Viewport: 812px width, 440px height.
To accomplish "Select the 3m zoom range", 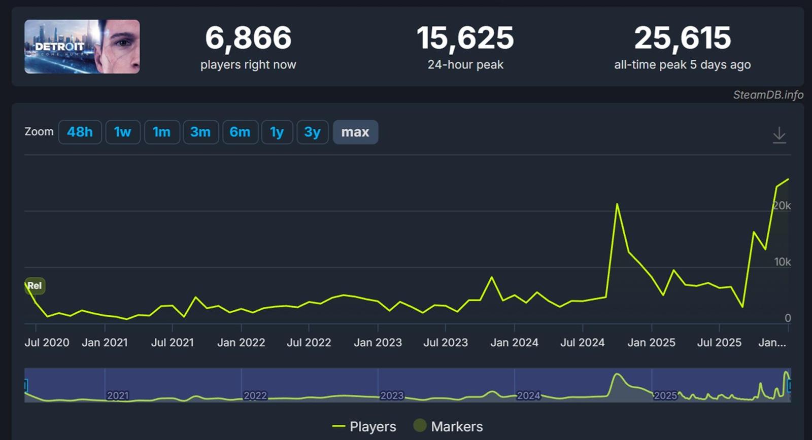I will [x=200, y=132].
